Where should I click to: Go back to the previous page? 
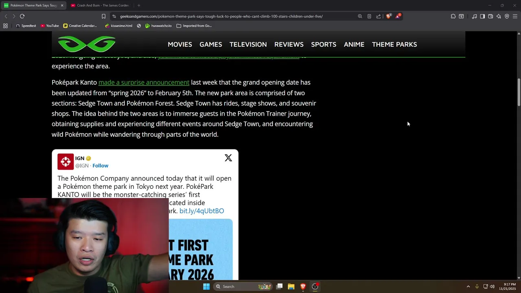coord(6,16)
